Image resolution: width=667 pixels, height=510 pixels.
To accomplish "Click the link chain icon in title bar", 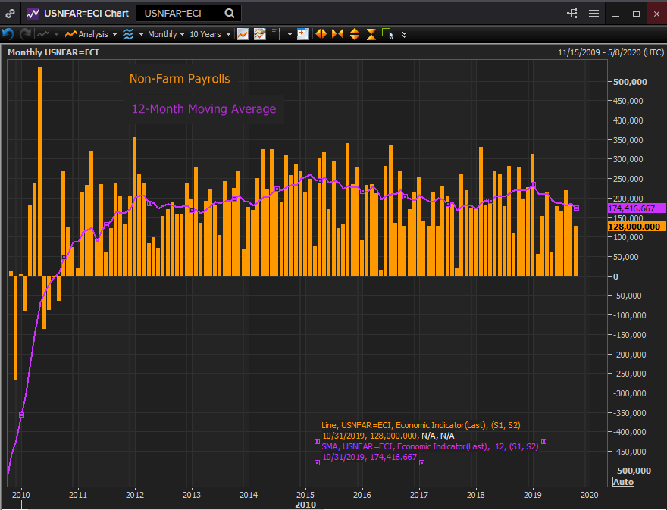I will [x=10, y=14].
